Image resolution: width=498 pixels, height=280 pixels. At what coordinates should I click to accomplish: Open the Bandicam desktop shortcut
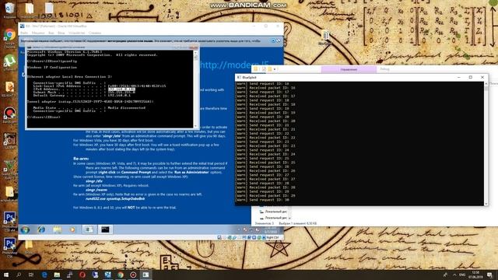point(9,114)
